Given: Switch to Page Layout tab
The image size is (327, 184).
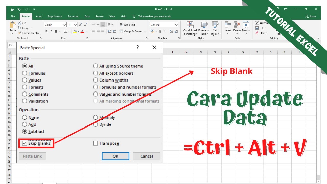Looking at the screenshot, I should pyautogui.click(x=55, y=16).
